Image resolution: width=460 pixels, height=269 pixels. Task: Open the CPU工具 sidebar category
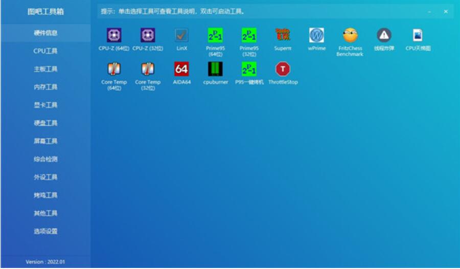coord(45,51)
